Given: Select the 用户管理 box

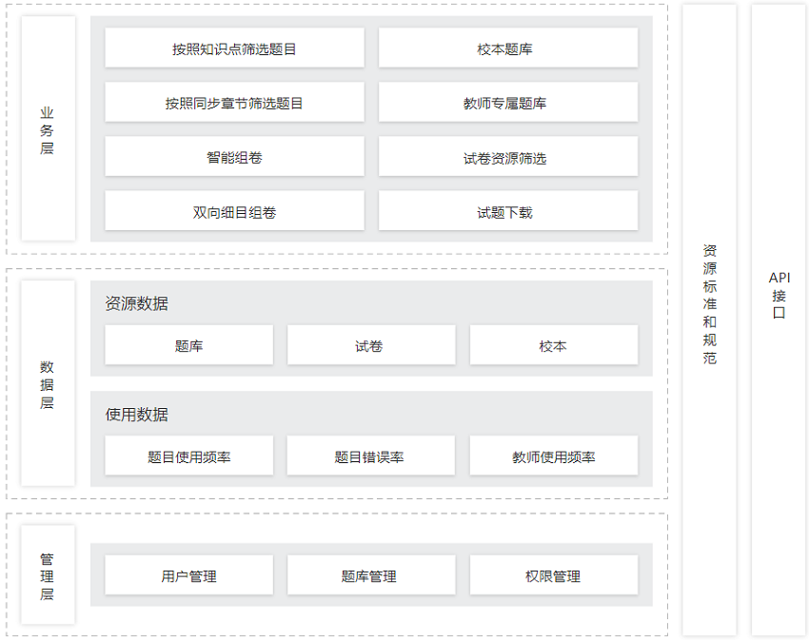Looking at the screenshot, I should click(x=188, y=575).
